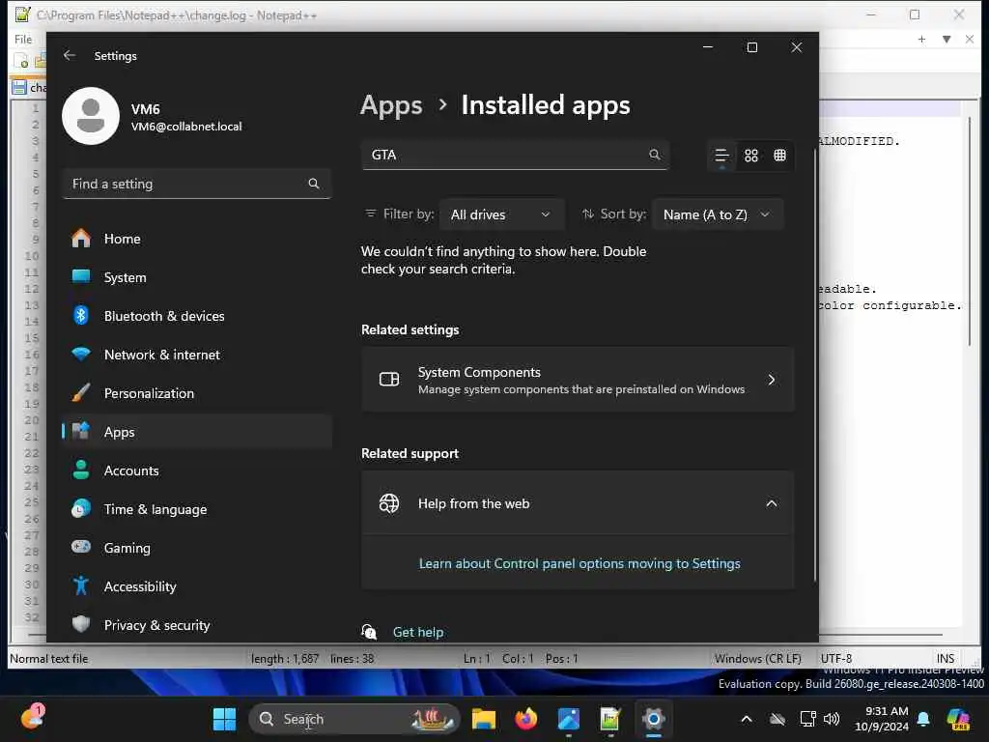Viewport: 989px width, 742px height.
Task: Click Normal text file status entry
Action: pyautogui.click(x=48, y=659)
